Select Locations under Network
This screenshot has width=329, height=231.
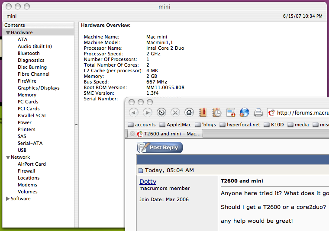[29, 178]
